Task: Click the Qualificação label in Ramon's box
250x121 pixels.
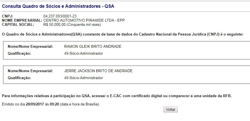Action: (19, 53)
